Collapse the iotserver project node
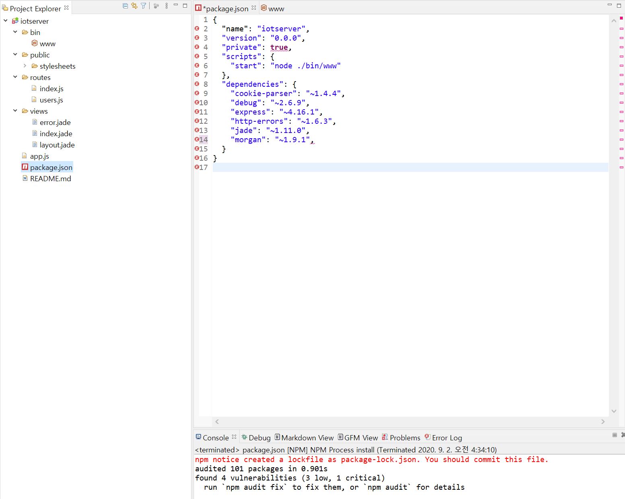The image size is (625, 499). point(6,21)
